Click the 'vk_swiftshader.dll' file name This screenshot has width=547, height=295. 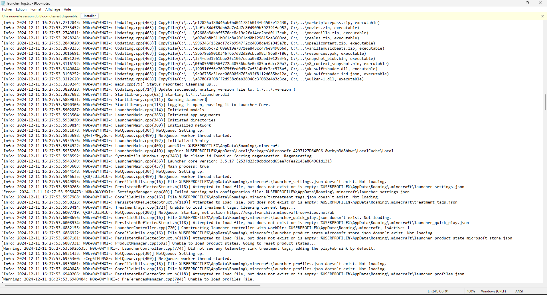[x=327, y=69]
